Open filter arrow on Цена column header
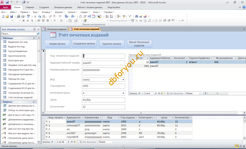This screenshot has width=246, height=149. tap(173, 117)
